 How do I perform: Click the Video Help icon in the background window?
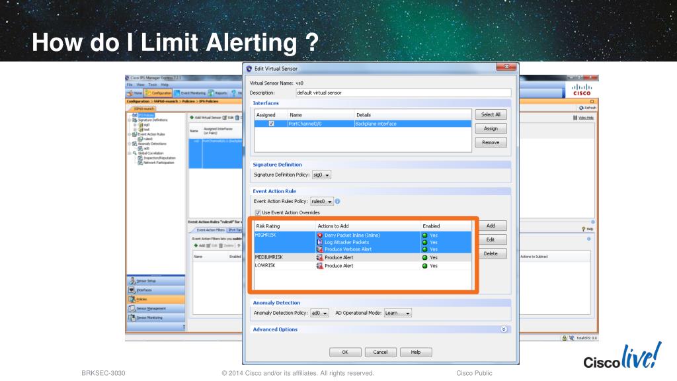575,118
